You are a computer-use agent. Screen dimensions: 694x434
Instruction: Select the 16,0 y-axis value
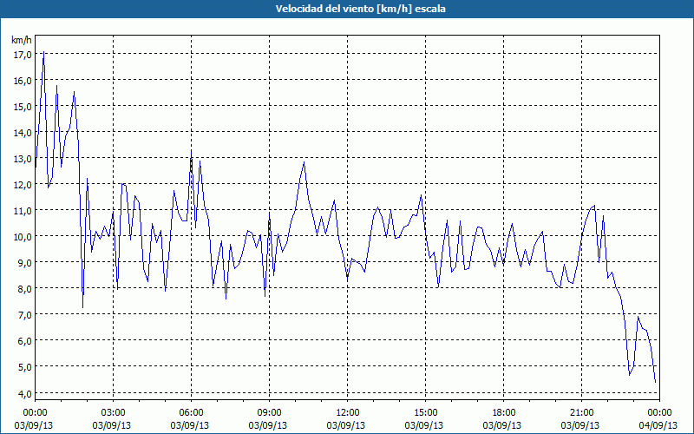click(x=23, y=81)
